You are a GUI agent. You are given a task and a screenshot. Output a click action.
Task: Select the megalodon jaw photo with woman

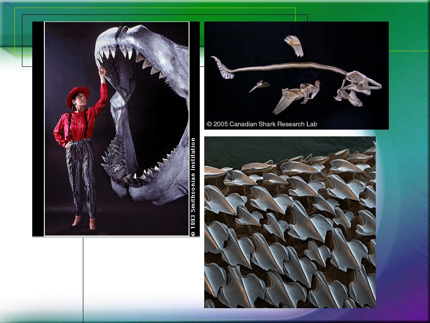[x=116, y=129]
